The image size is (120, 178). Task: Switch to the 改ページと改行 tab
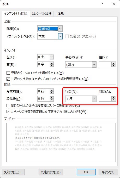[42, 14]
